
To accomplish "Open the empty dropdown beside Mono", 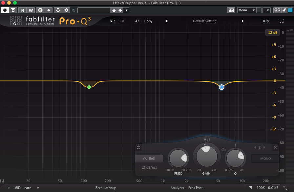I will pos(267,10).
